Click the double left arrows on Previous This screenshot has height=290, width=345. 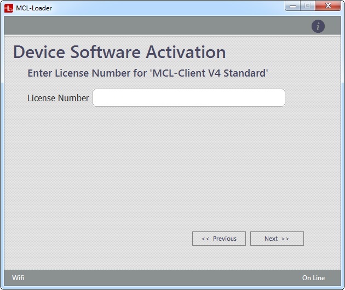(x=205, y=239)
